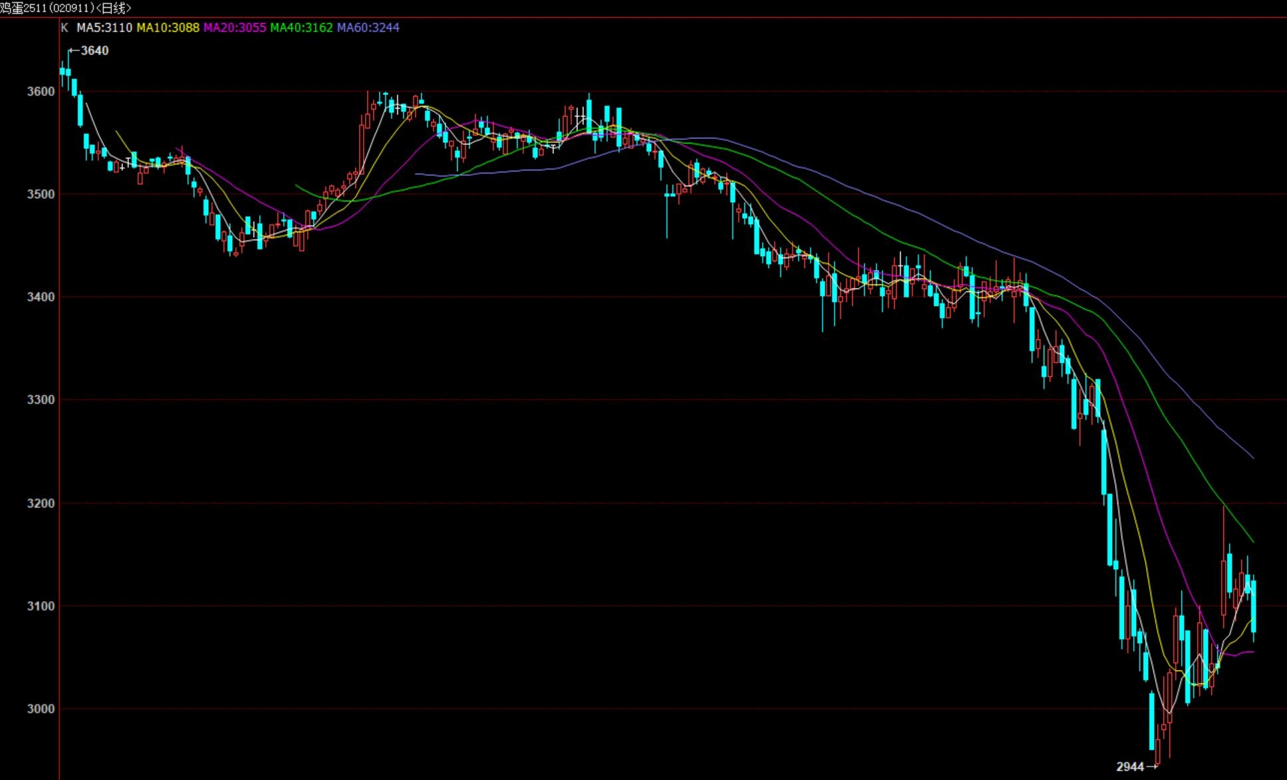Click the 3000 price axis label

coord(41,709)
